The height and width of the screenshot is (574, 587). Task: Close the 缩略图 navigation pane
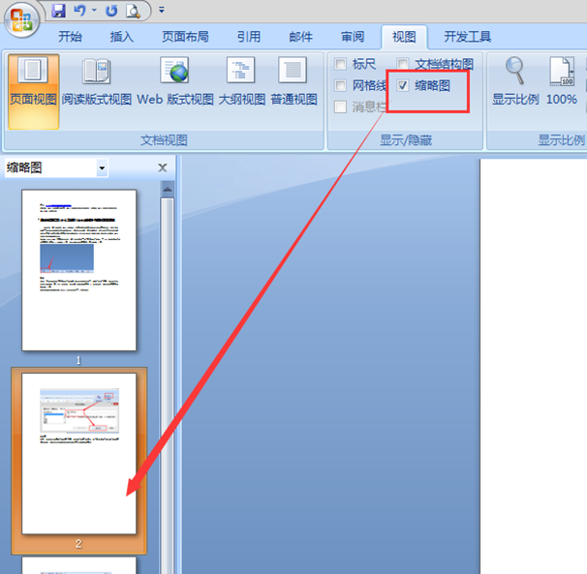pyautogui.click(x=163, y=167)
